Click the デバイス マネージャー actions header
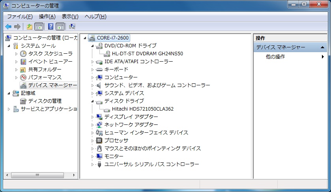Image resolution: width=331 pixels, height=192 pixels. 290,47
